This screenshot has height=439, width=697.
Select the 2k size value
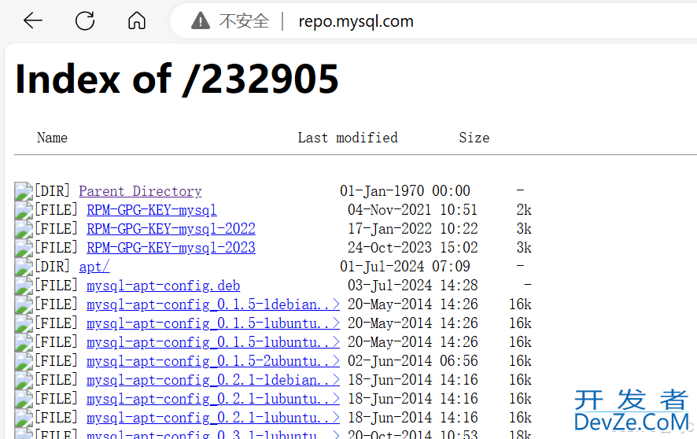click(524, 210)
